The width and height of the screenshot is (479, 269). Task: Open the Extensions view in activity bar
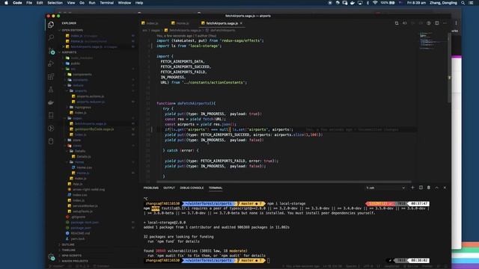click(x=51, y=76)
